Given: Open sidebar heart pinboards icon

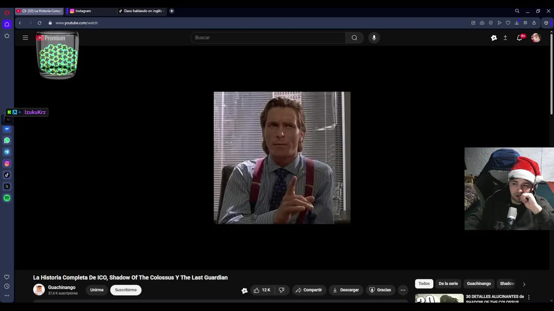Looking at the screenshot, I should [7, 277].
